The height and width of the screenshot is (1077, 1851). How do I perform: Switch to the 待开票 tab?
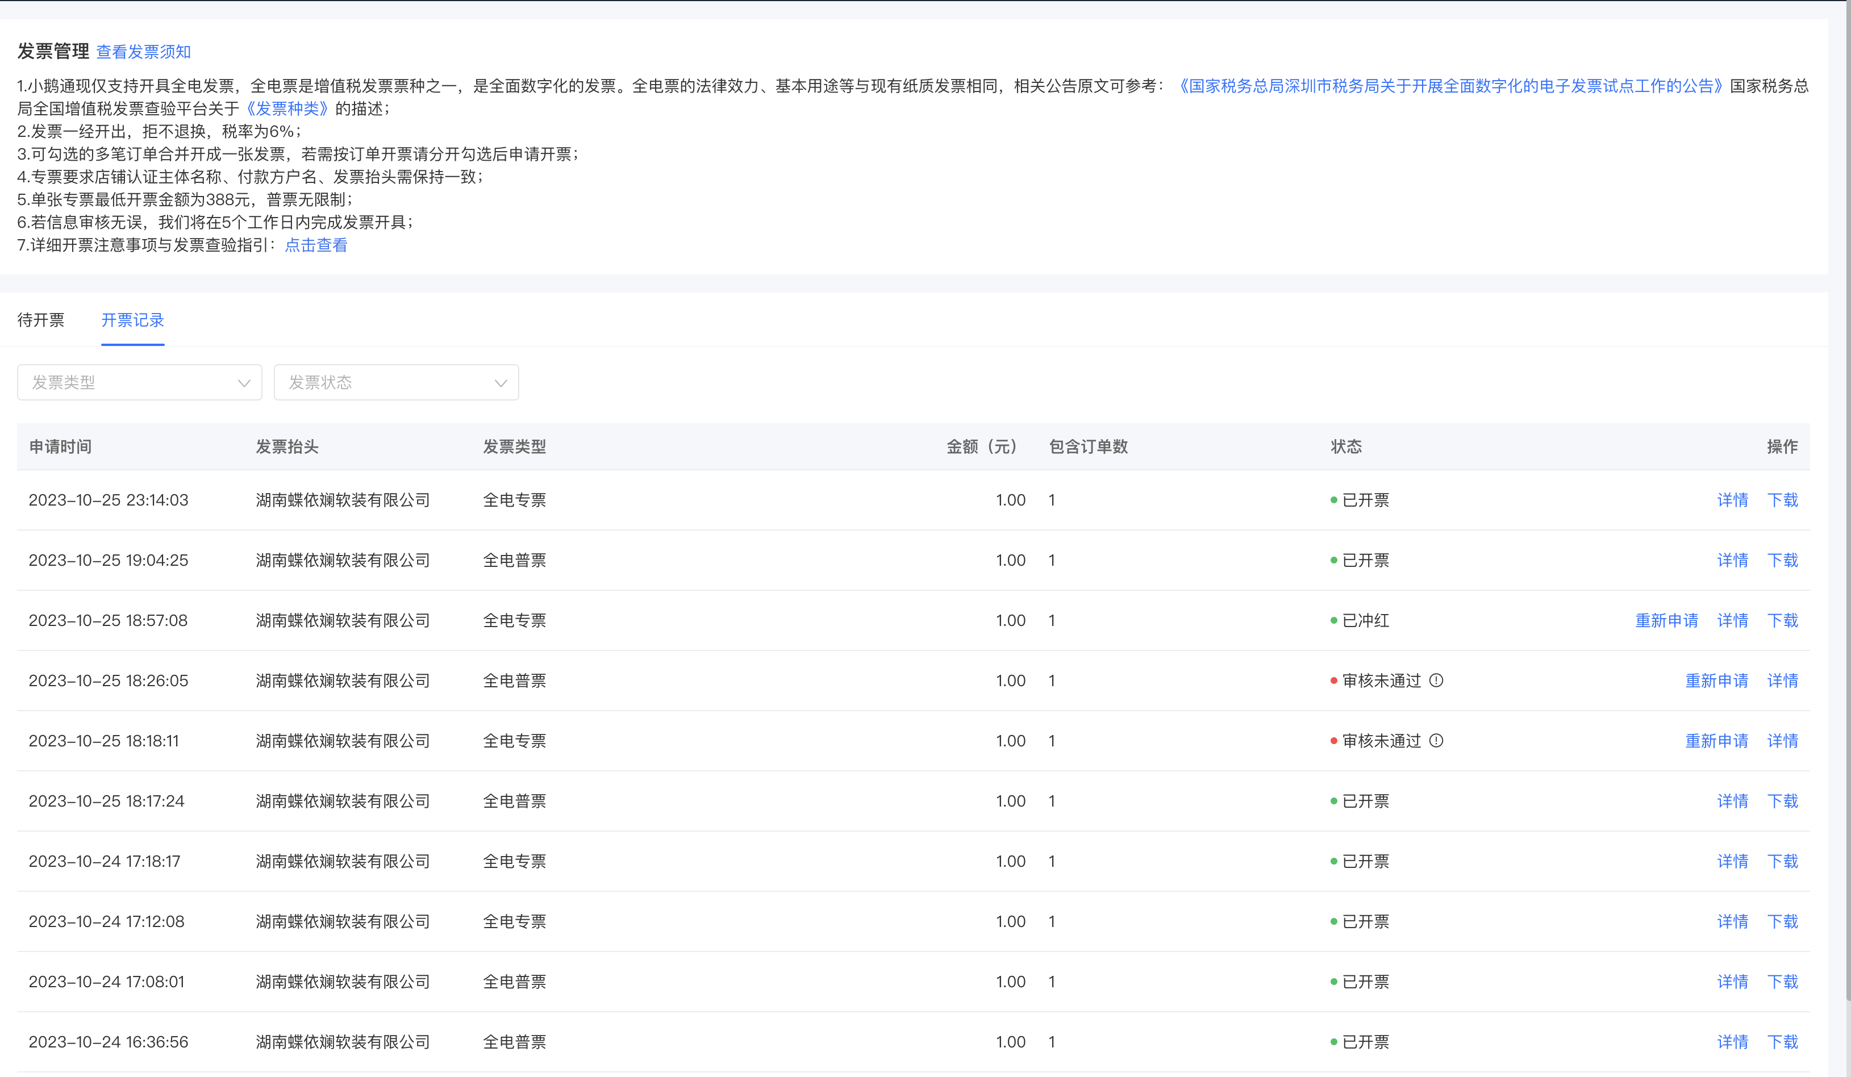pos(41,320)
